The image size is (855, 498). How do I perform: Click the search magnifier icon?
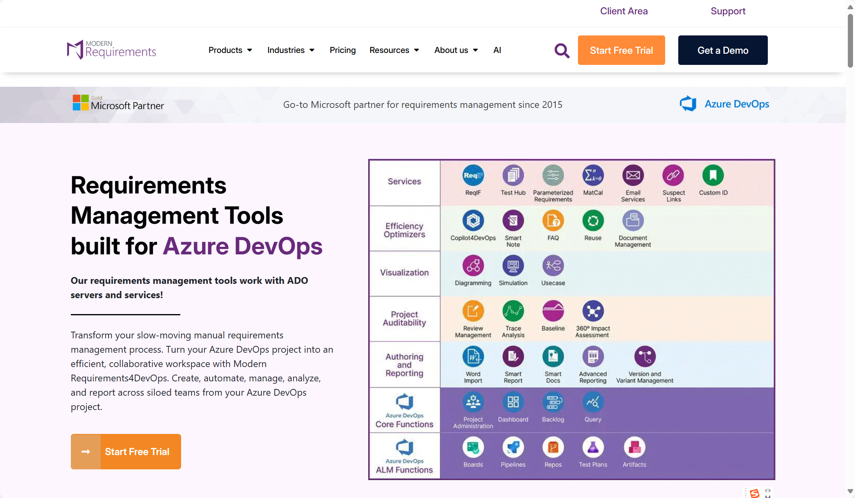pos(562,51)
